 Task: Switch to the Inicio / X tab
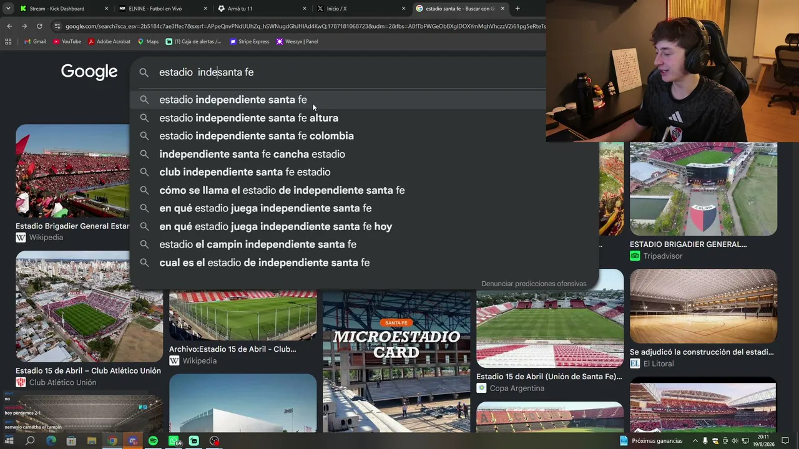pos(361,9)
